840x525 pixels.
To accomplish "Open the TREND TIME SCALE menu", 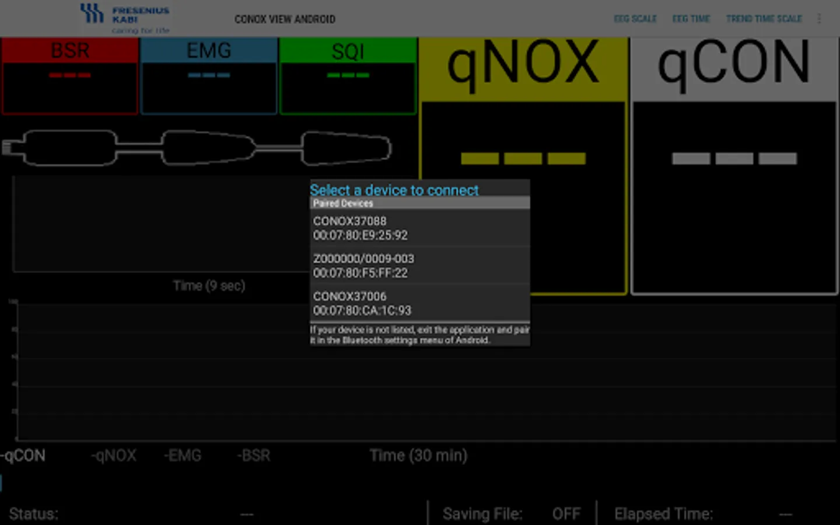I will click(764, 19).
